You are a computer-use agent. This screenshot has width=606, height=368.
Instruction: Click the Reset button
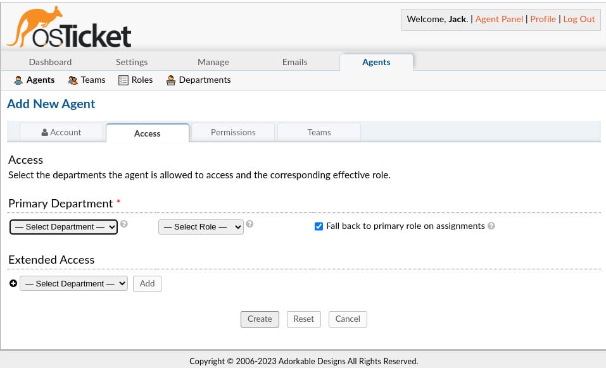[x=303, y=319]
